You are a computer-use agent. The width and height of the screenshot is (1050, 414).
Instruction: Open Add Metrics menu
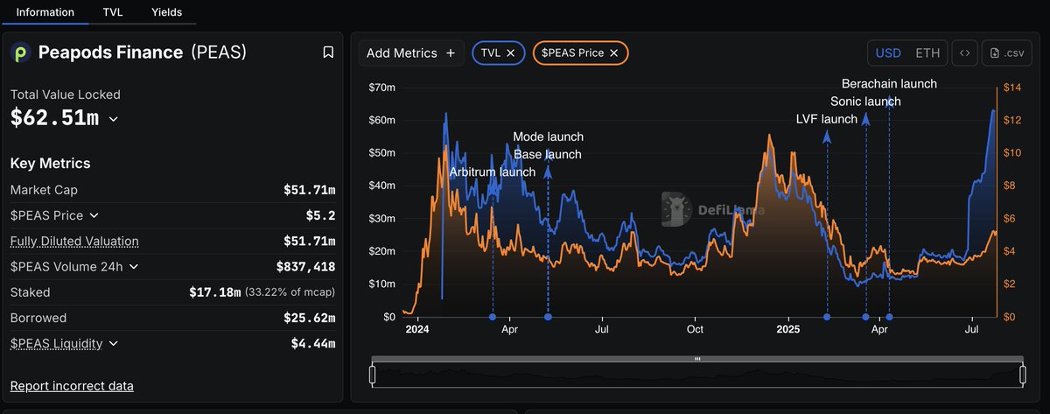tap(411, 53)
